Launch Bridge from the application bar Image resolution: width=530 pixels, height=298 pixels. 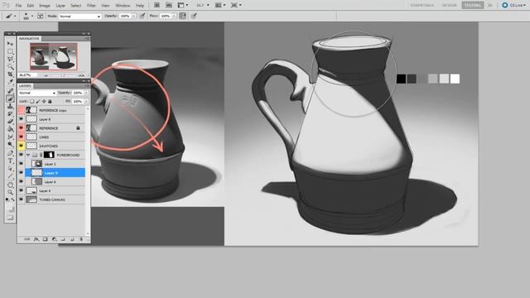pyautogui.click(x=157, y=5)
